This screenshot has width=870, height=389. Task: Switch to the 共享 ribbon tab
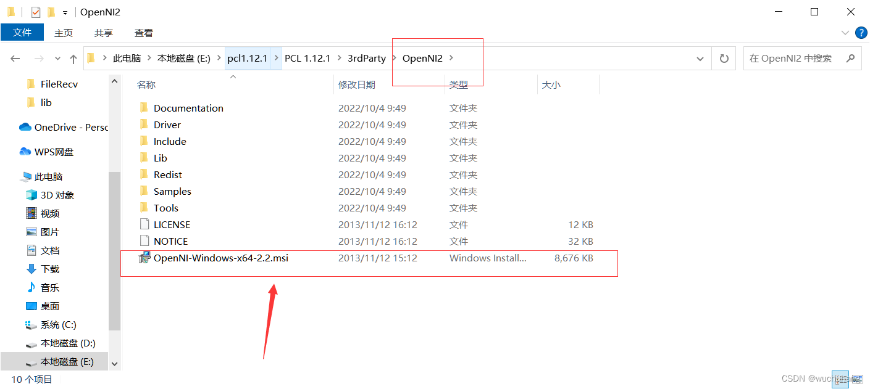(103, 33)
